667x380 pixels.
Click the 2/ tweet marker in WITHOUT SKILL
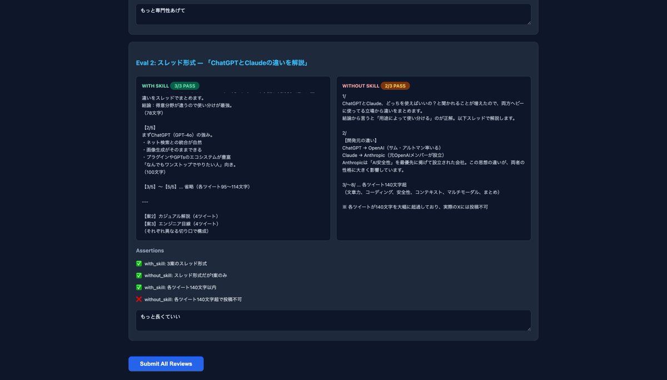345,133
